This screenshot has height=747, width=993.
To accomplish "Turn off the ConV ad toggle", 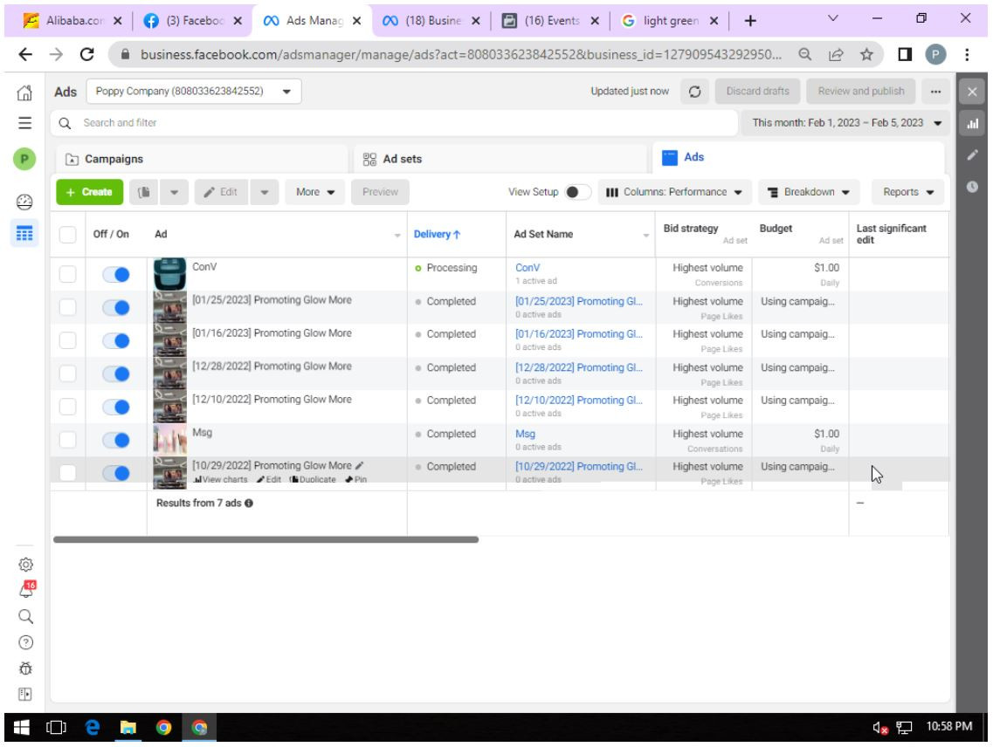I will click(x=116, y=274).
